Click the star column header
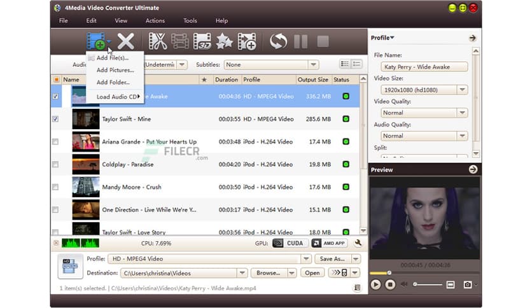The height and width of the screenshot is (308, 532). point(204,80)
